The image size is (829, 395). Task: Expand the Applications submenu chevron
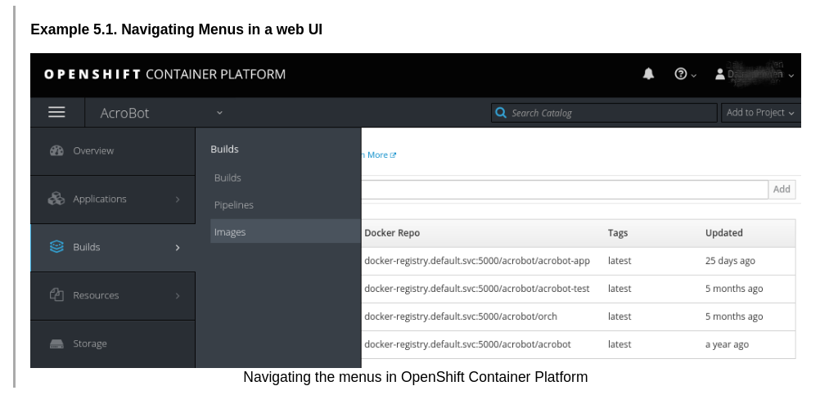click(178, 199)
